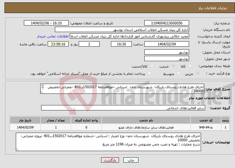Click the table date cell 1404/02/09

(x=25, y=127)
